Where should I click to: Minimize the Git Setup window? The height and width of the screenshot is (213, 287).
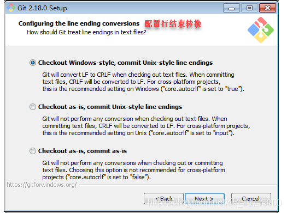pos(231,8)
